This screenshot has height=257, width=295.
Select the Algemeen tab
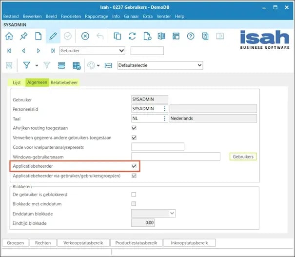(37, 82)
